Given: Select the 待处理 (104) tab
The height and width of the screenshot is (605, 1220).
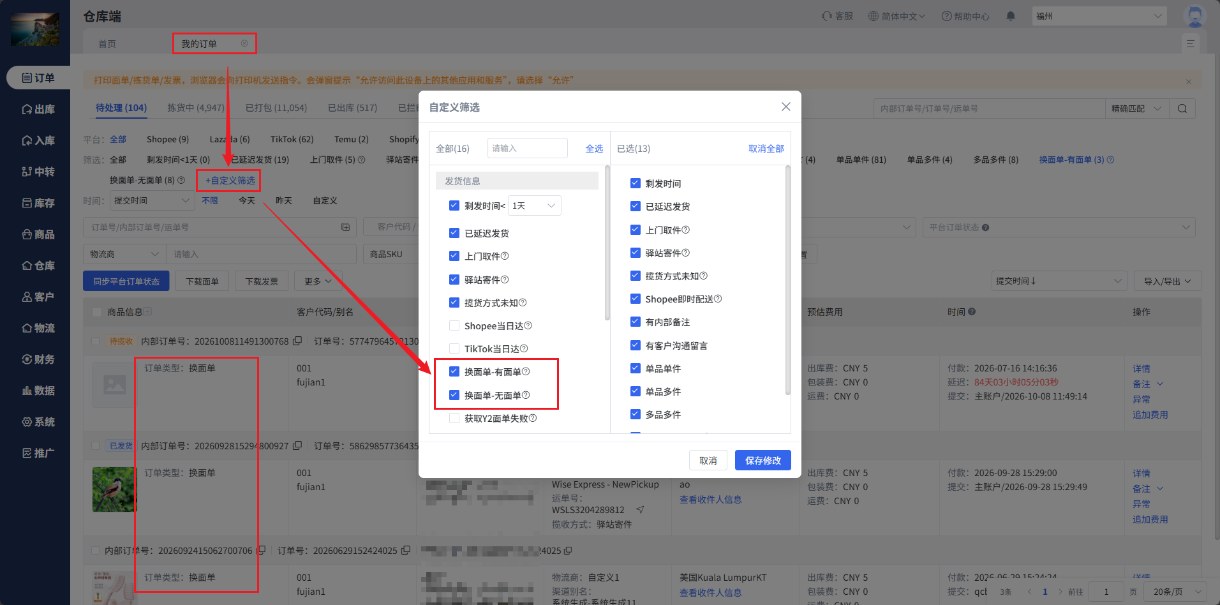Looking at the screenshot, I should [x=121, y=108].
